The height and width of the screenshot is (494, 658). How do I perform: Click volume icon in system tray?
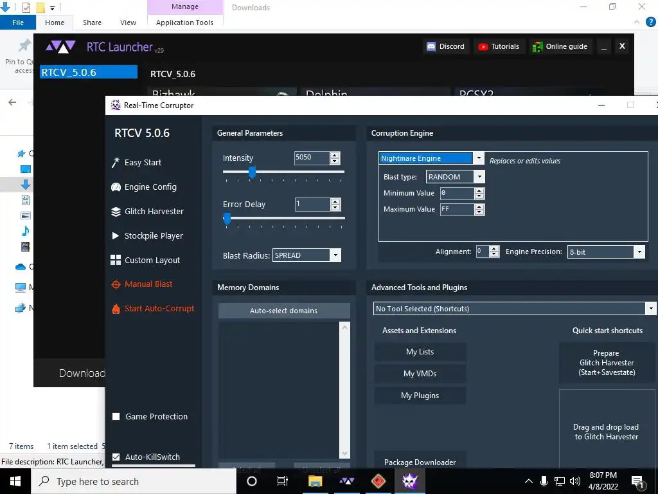coord(575,481)
